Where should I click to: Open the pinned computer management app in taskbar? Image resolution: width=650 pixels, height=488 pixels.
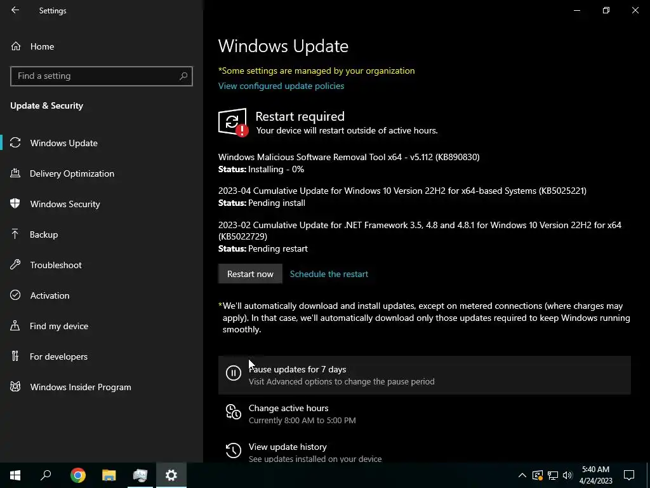coord(140,475)
